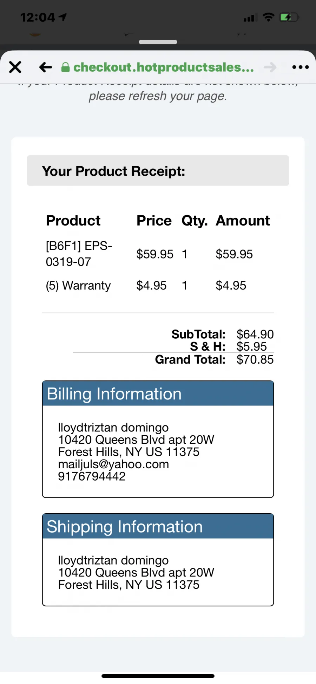
Task: Tap the phone number 9176794442
Action: (92, 476)
